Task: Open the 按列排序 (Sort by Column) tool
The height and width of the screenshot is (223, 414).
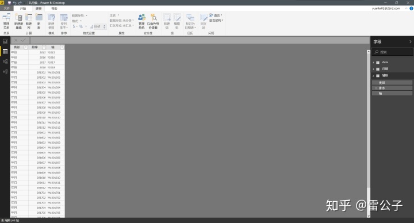Action: pos(64,21)
